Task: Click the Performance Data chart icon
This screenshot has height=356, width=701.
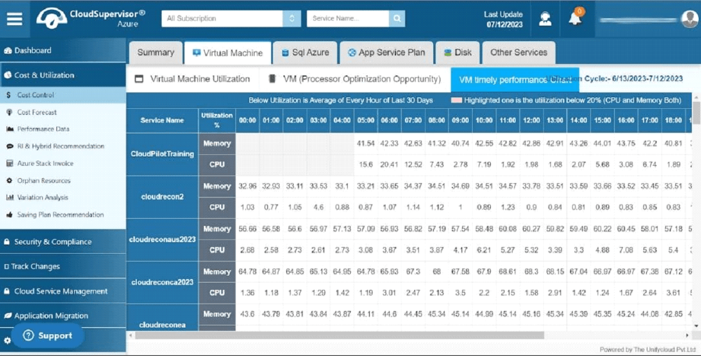Action: [x=9, y=129]
